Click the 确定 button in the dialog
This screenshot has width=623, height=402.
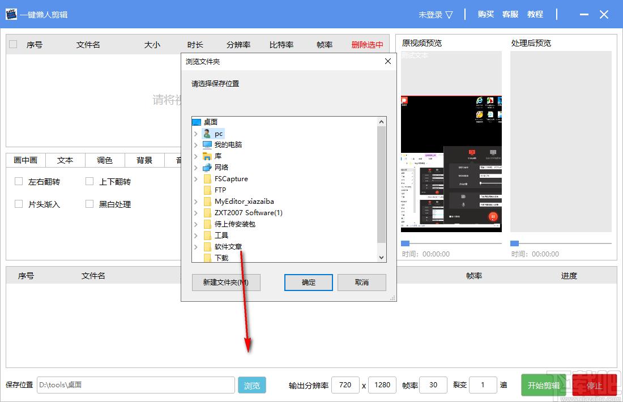click(308, 283)
